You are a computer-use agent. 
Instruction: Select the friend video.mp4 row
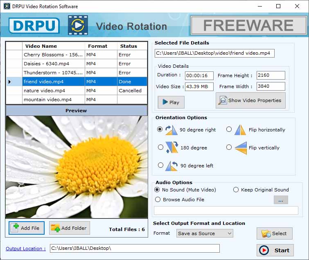click(x=77, y=82)
